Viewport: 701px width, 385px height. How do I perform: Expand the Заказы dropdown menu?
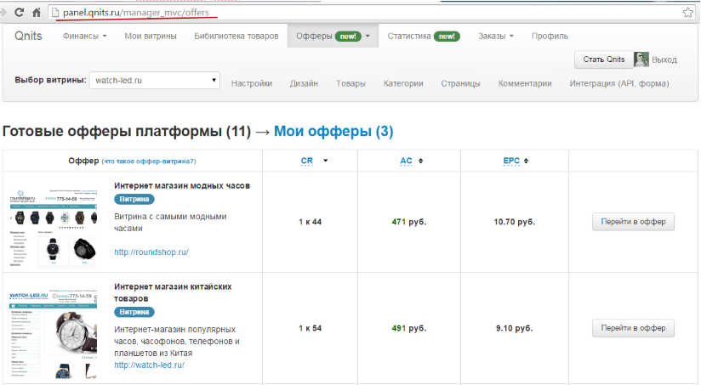(495, 37)
